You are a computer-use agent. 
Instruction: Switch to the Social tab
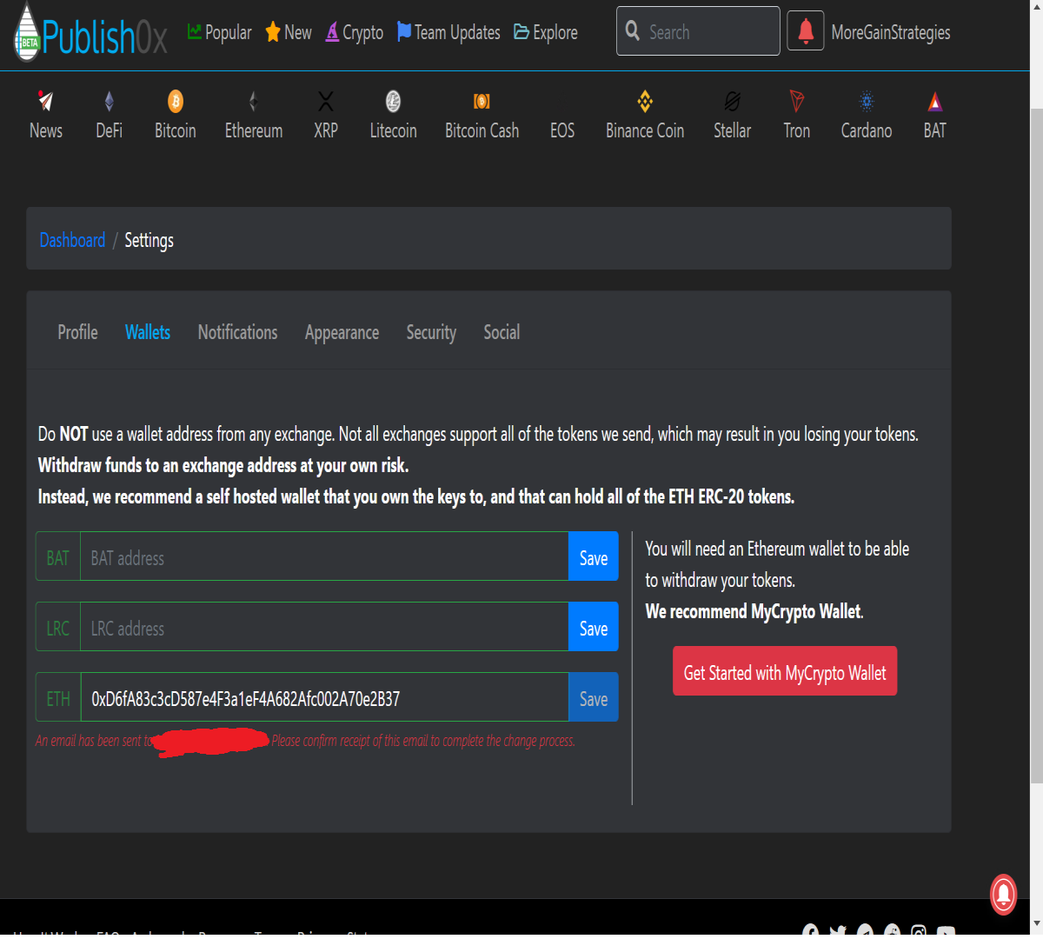tap(502, 332)
